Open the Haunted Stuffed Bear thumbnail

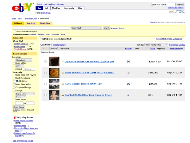54,95
